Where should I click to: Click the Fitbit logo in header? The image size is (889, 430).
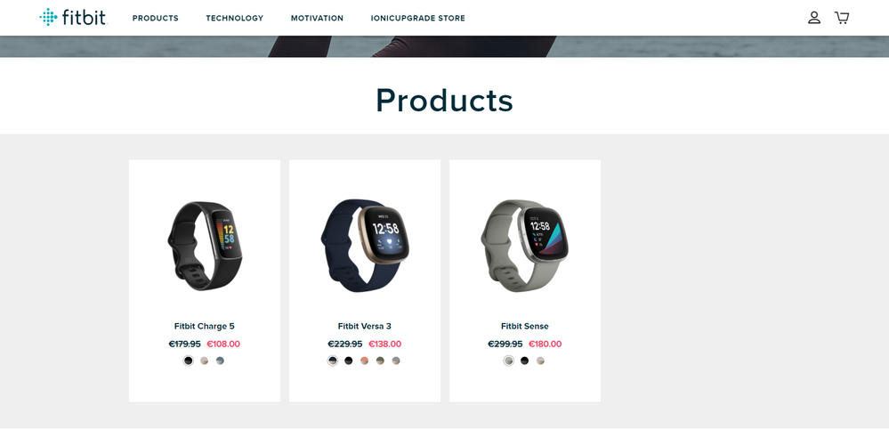(73, 18)
